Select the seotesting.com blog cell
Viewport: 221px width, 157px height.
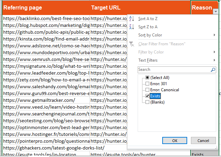[x=46, y=121]
